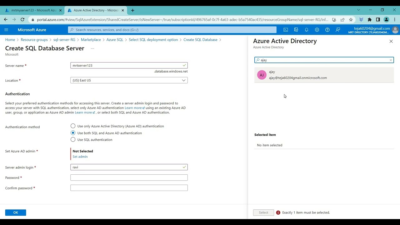The height and width of the screenshot is (225, 400).
Task: Open the notifications bell
Action: coord(307,30)
